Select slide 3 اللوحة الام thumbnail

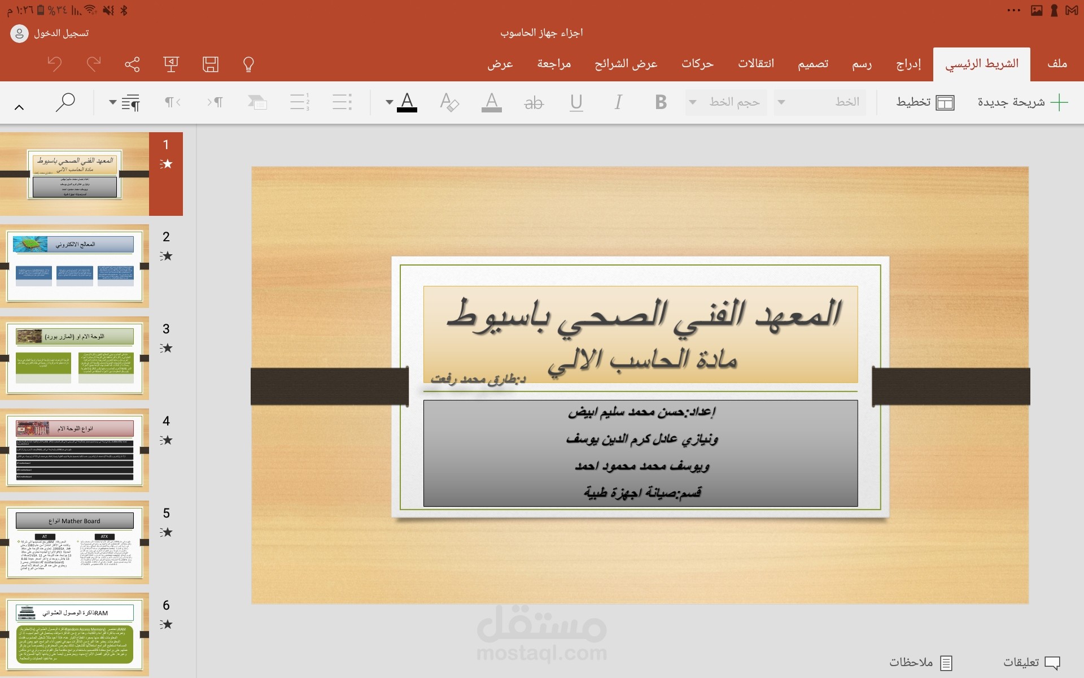(75, 358)
